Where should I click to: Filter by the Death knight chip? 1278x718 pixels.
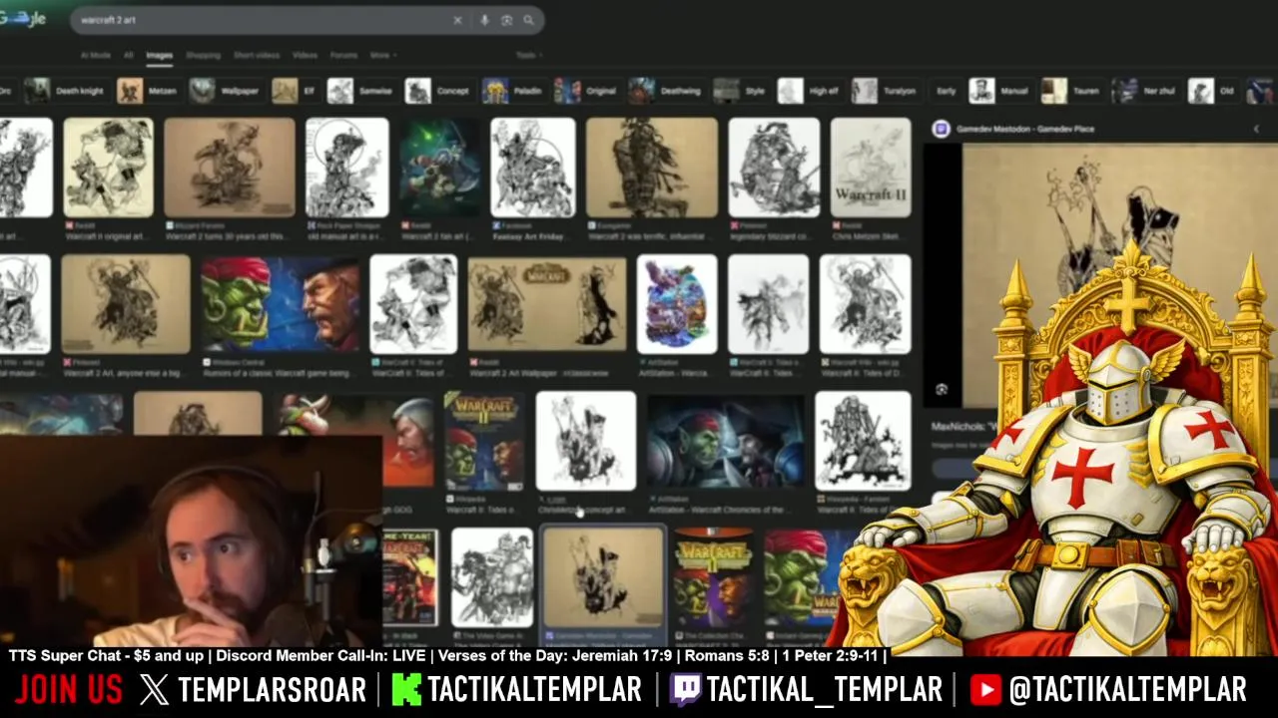tap(66, 91)
